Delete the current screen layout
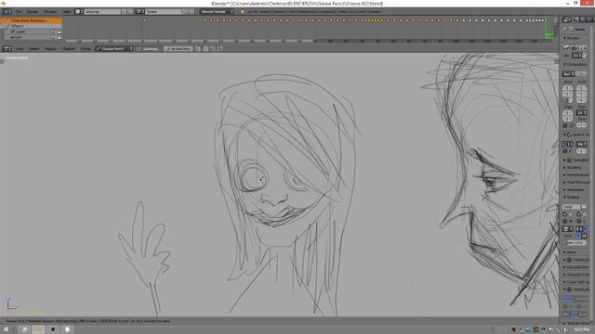Screen dimensions: 595x334 pyautogui.click(x=130, y=12)
